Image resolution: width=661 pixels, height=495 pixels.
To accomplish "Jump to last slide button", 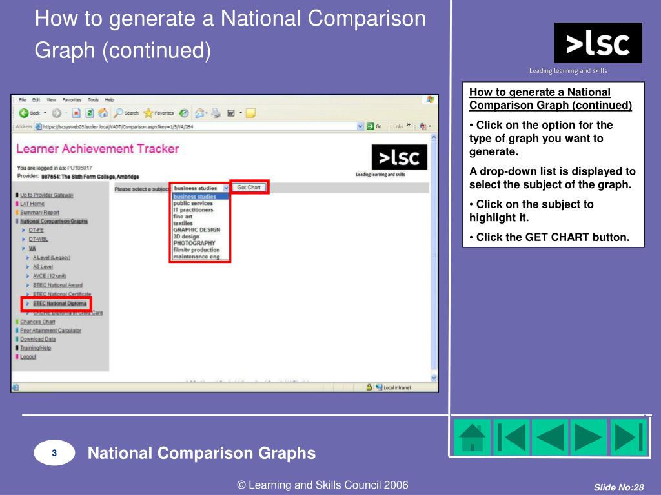I will [x=628, y=438].
